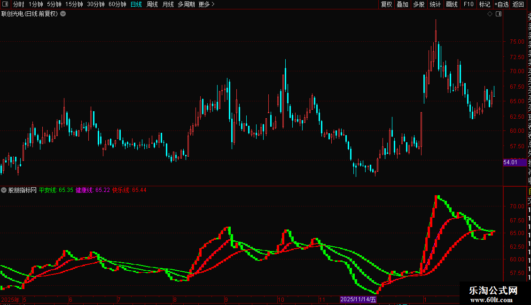Select the 60分钟 period tab
531x305 pixels.
point(117,4)
